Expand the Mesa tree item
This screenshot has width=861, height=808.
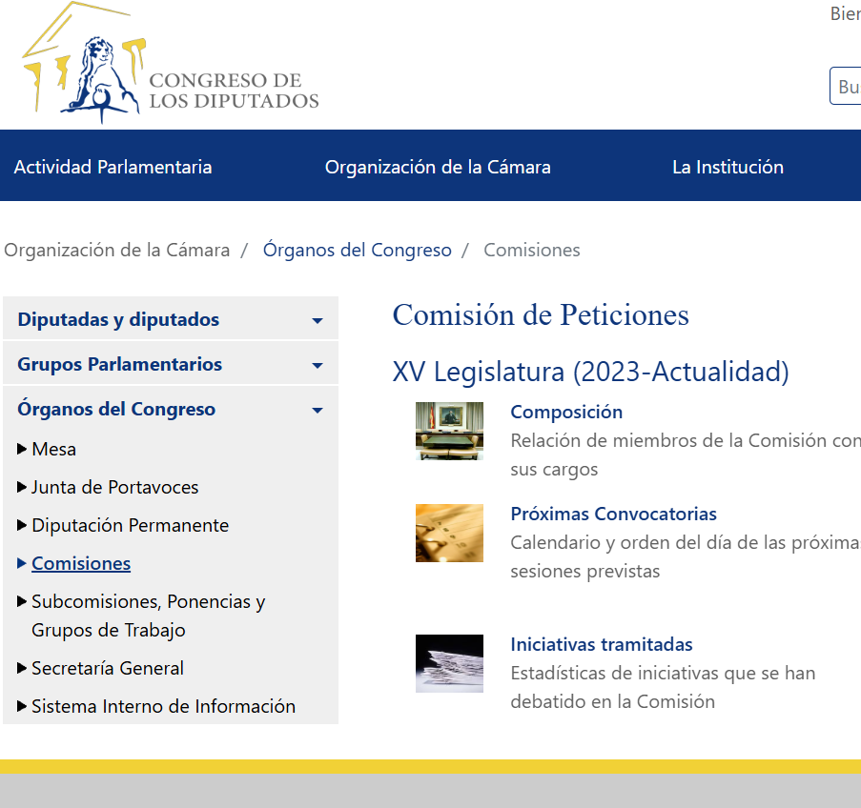[x=54, y=448]
